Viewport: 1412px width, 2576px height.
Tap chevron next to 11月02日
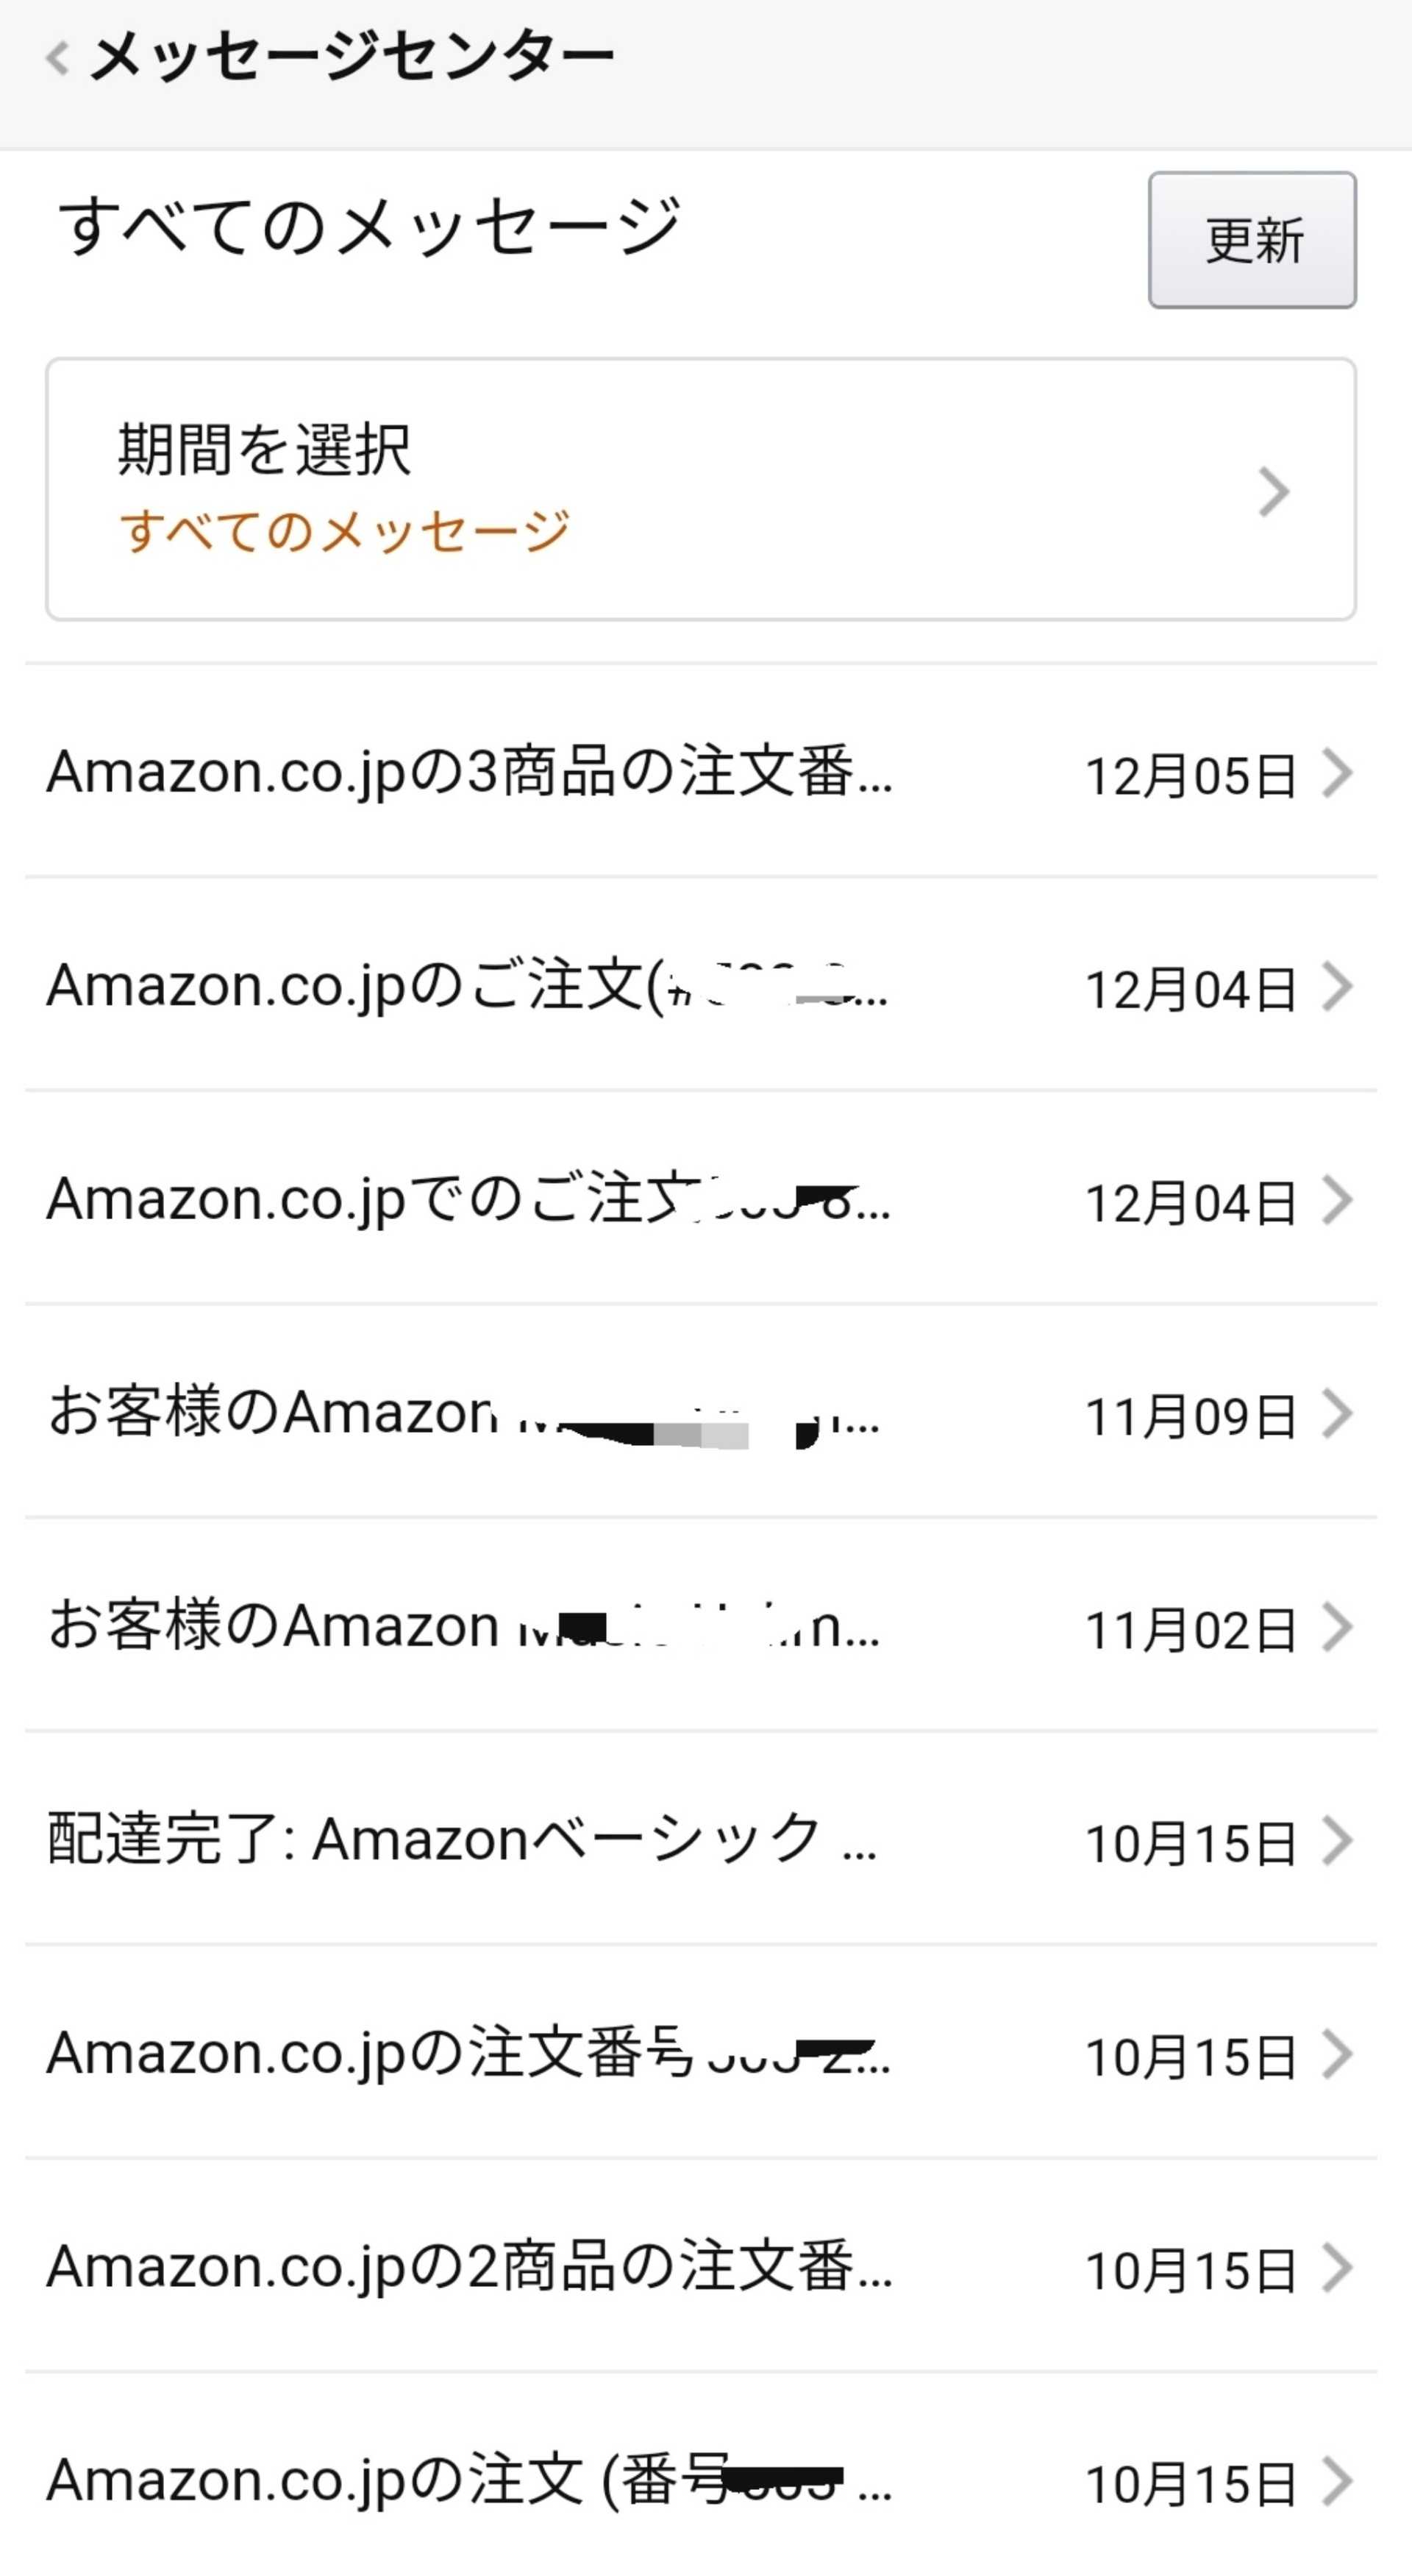[x=1337, y=1626]
